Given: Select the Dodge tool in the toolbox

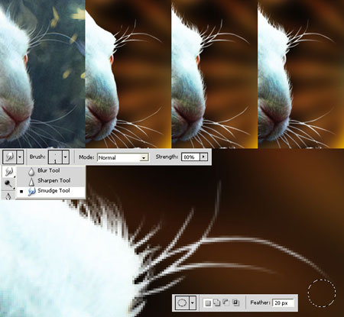Looking at the screenshot, I should pos(8,183).
